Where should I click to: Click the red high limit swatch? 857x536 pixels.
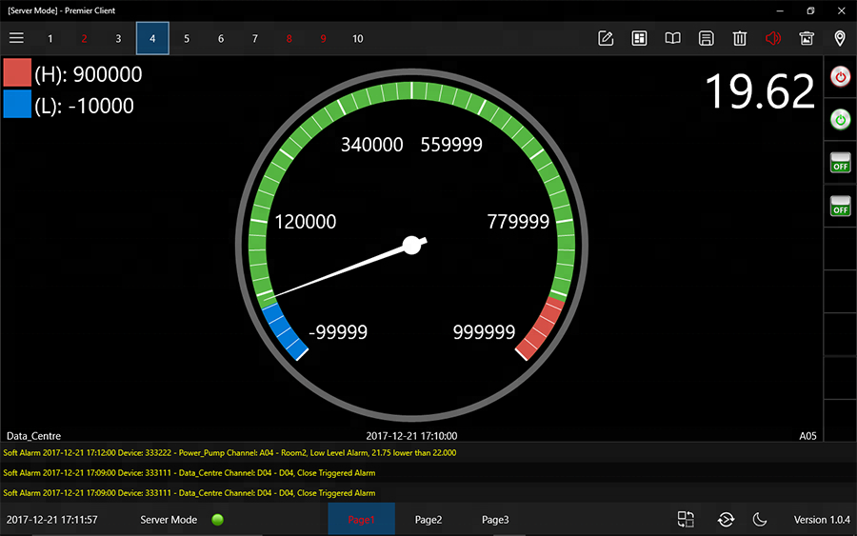[17, 74]
